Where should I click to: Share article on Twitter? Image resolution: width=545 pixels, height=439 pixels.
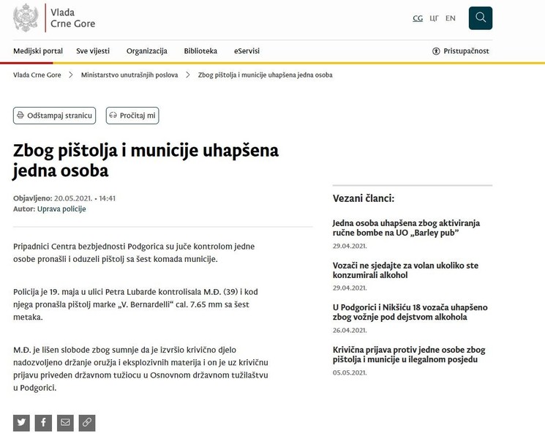[21, 423]
